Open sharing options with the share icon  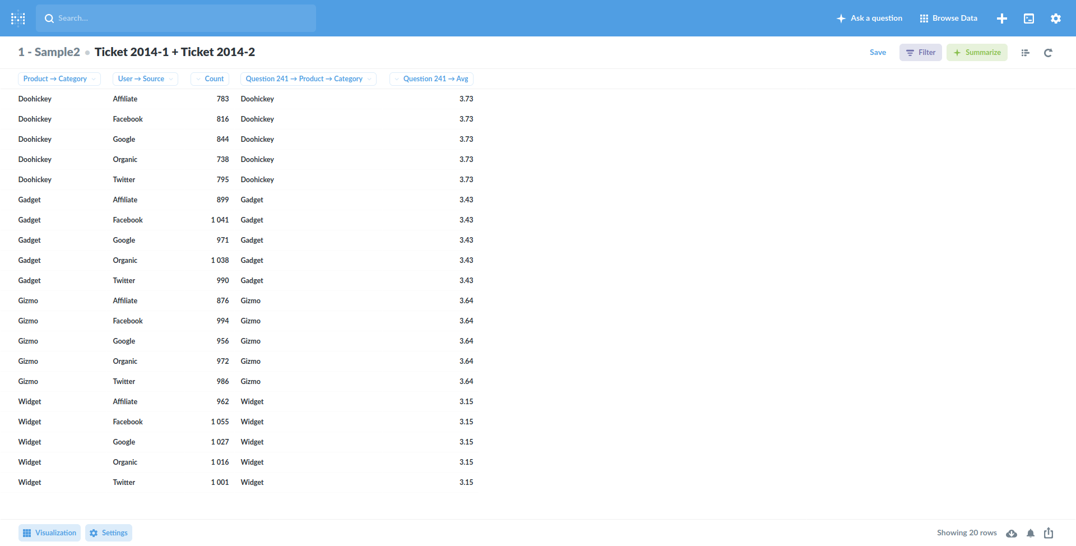1047,533
